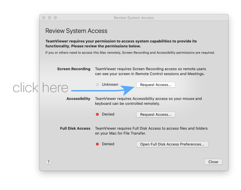This screenshot has width=241, height=190.
Task: Open help via question mark icon
Action: pos(49,162)
